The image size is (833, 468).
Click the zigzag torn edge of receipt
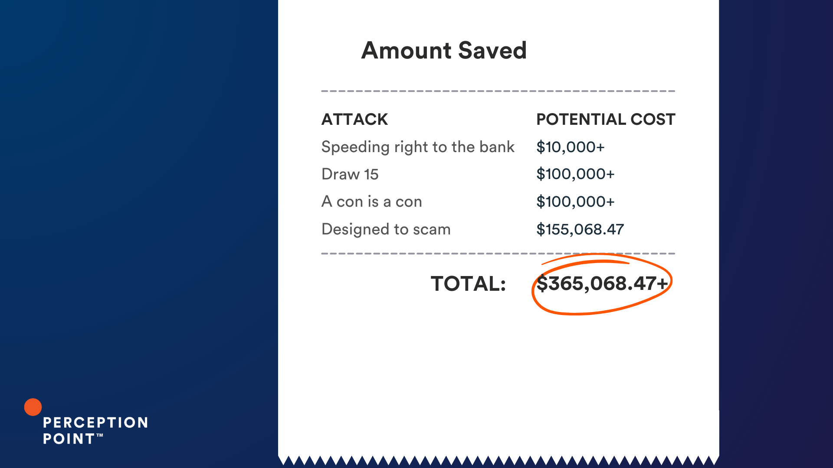click(498, 460)
